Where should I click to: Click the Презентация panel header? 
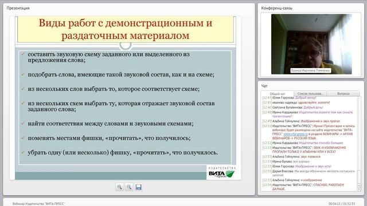point(18,8)
